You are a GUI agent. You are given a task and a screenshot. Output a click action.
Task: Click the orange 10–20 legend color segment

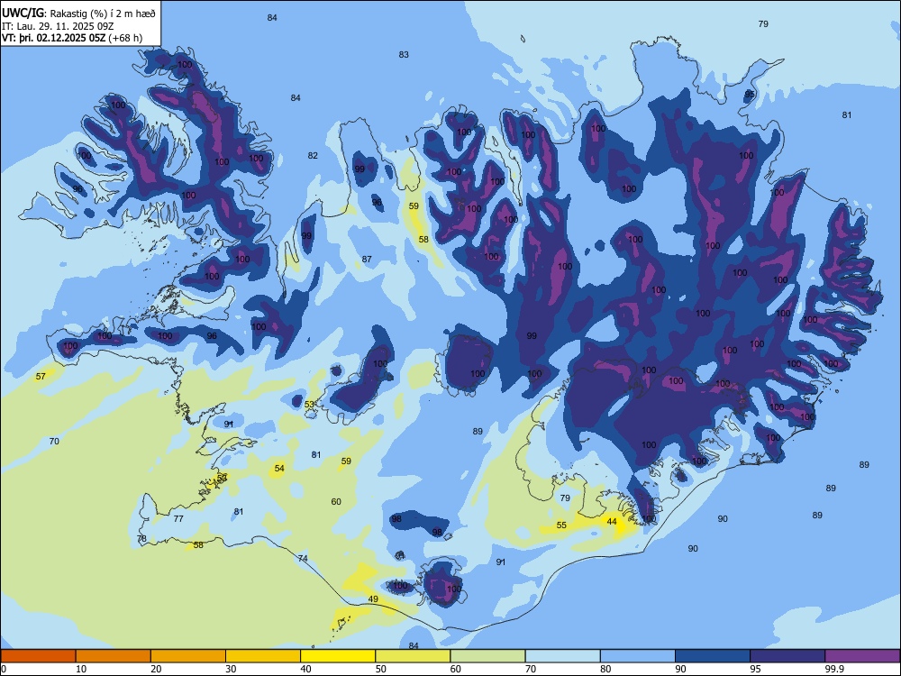(x=114, y=656)
